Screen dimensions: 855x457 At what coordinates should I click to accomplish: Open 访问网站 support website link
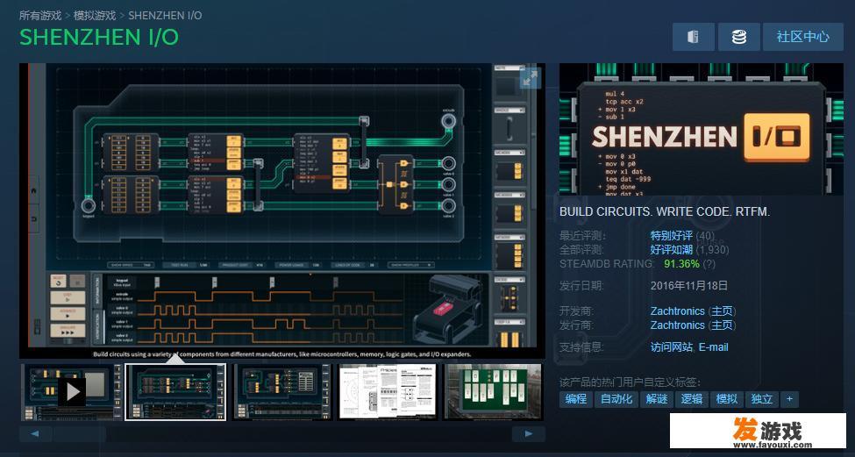click(671, 346)
